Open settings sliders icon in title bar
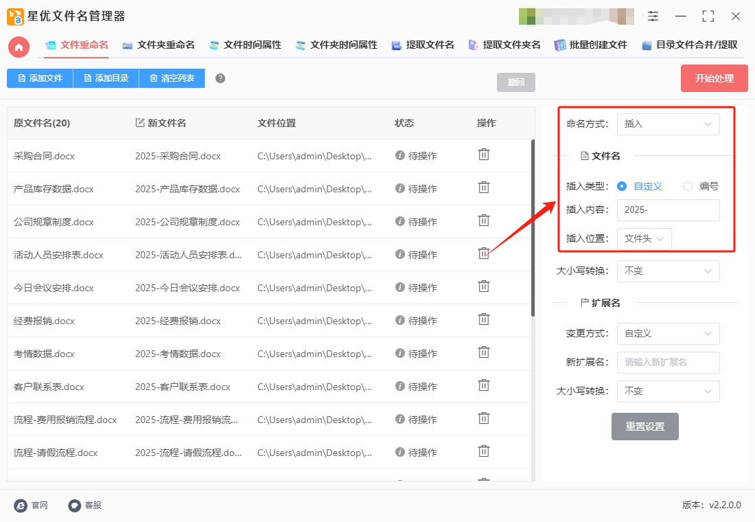 (x=653, y=16)
